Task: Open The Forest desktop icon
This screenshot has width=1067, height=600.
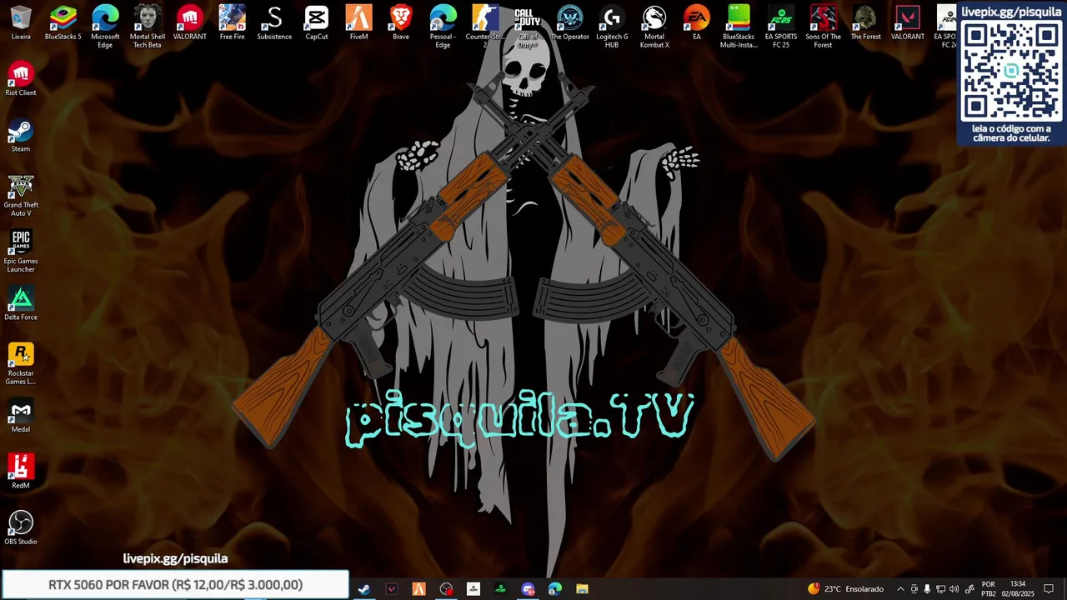Action: [865, 22]
